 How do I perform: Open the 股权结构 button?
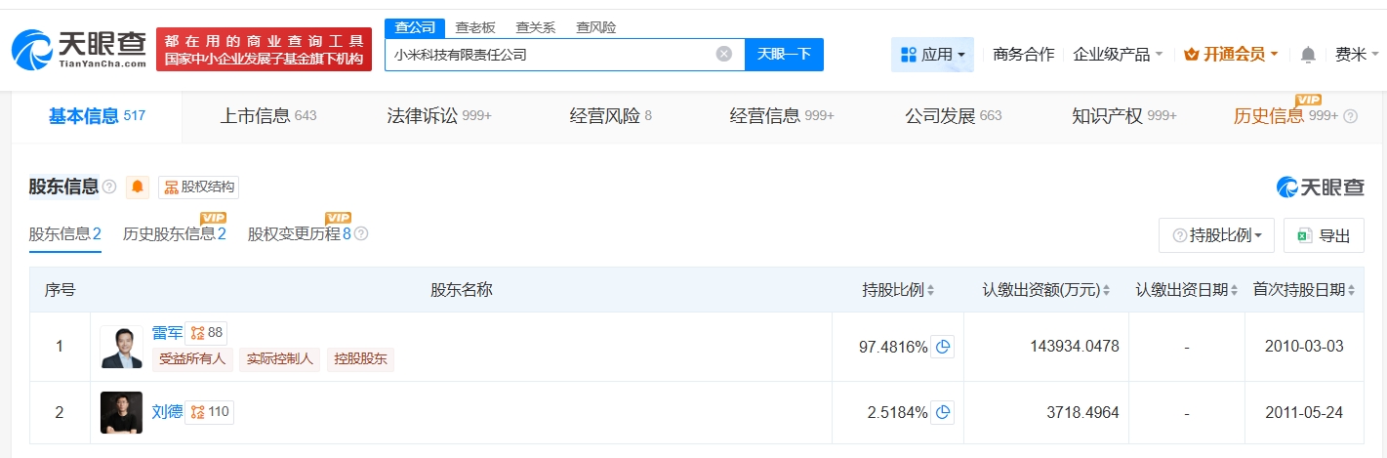[199, 187]
